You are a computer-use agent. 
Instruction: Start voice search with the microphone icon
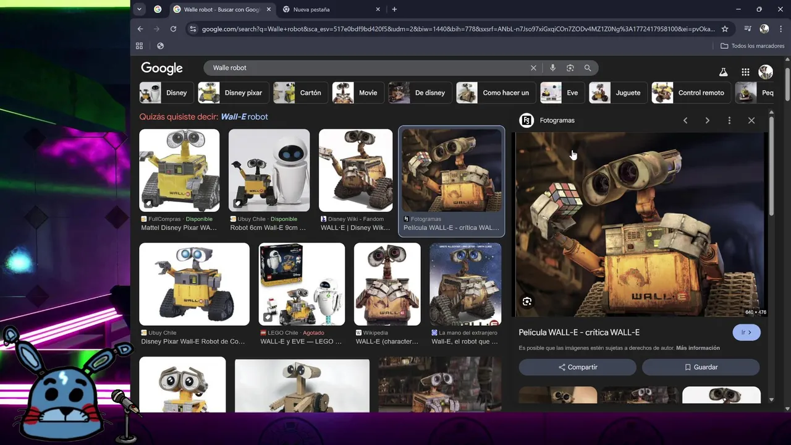(552, 68)
